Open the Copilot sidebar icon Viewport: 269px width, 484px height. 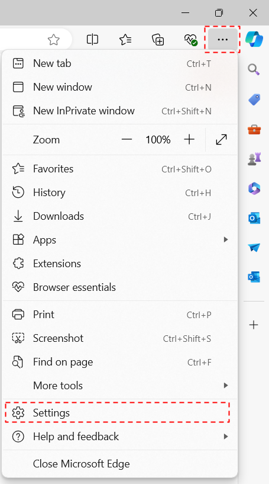[x=254, y=39]
